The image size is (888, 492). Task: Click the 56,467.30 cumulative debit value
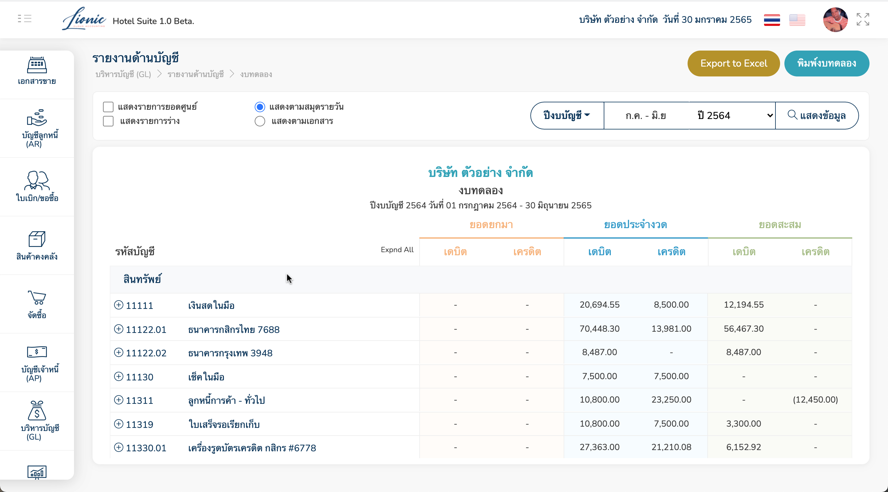coord(744,329)
